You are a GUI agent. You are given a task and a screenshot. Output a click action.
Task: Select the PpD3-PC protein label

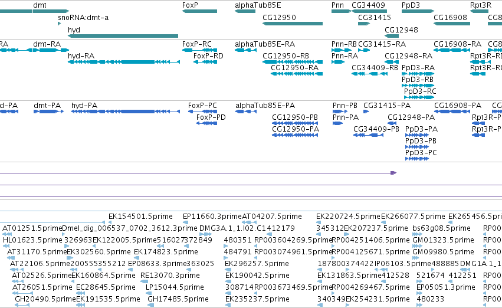pos(421,153)
